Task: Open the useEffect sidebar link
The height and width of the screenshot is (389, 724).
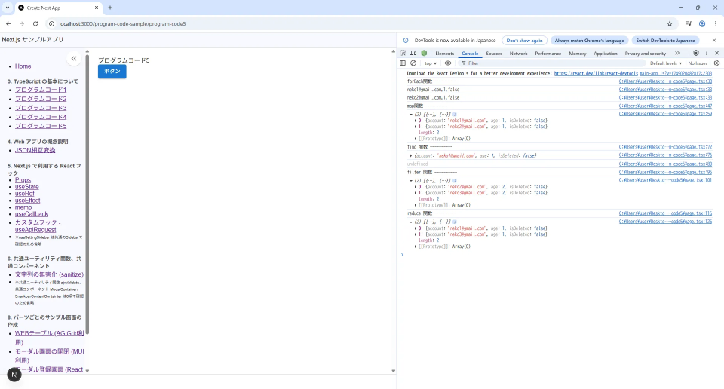Action: click(28, 201)
